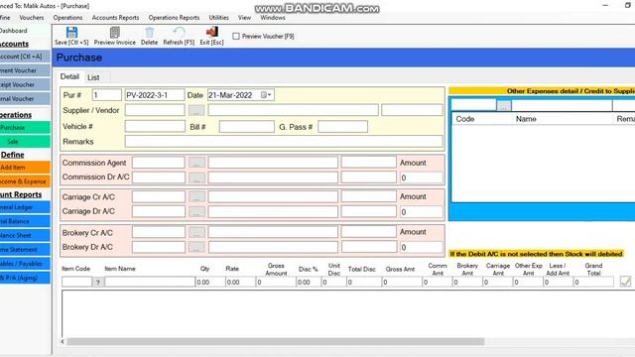Open Preview Invoice from toolbar
Screen dimensions: 635x357
(115, 36)
